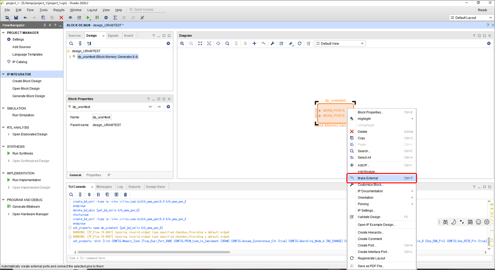Viewport: 495px width, 270px height.
Task: Toggle the 英 input mode in IME bar
Action: point(445,222)
